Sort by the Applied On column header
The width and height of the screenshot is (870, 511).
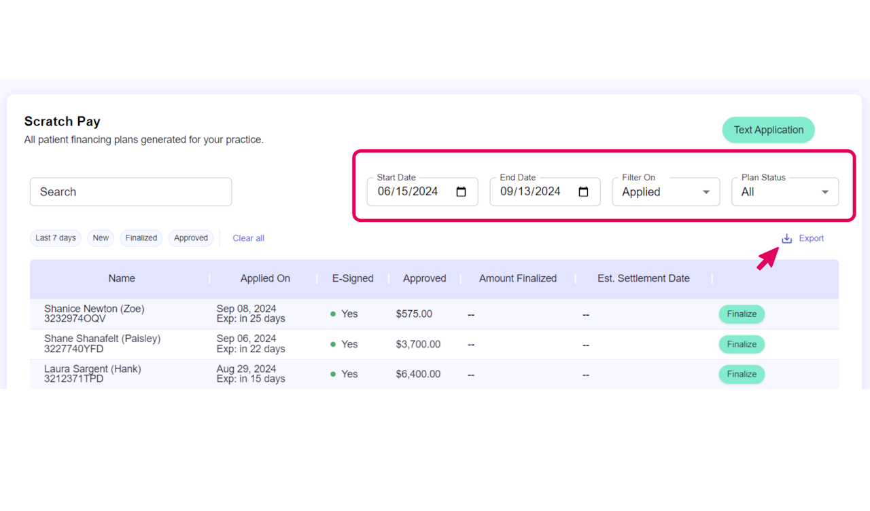(x=265, y=278)
